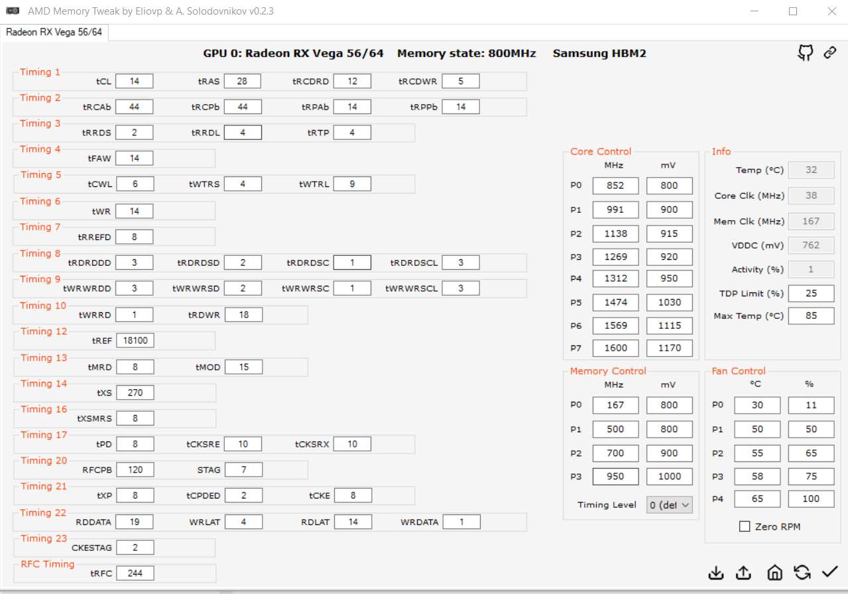This screenshot has height=594, width=848.
Task: Click the tRCDWR input box
Action: [461, 81]
